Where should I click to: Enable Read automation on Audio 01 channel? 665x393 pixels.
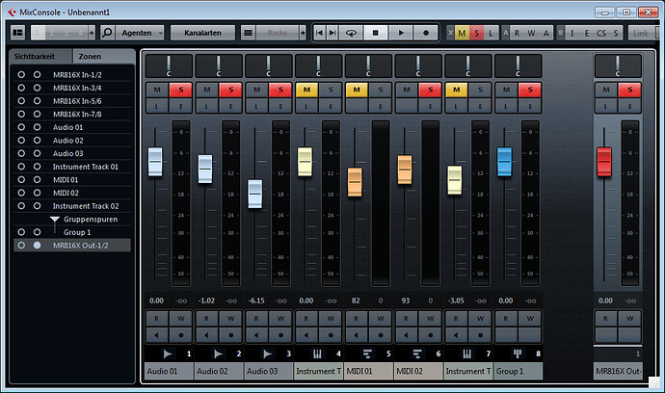(157, 319)
